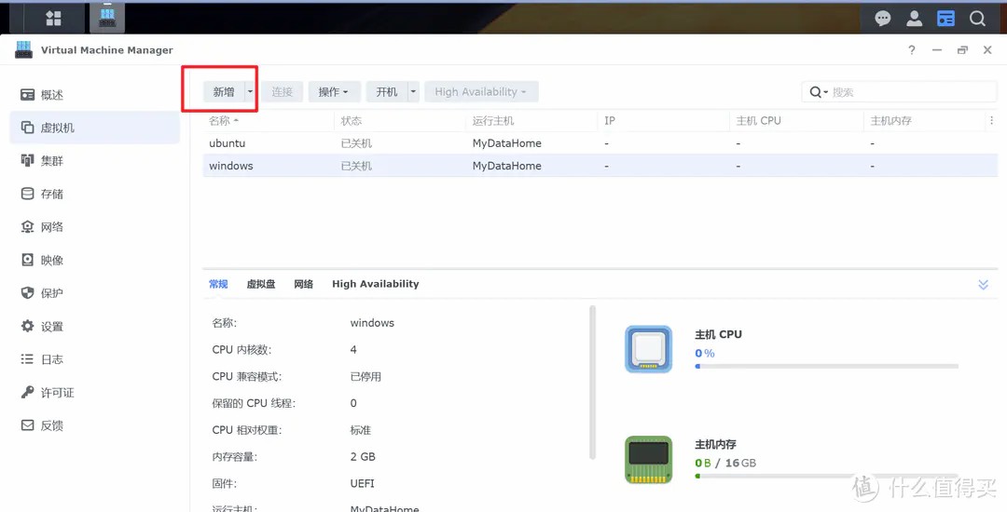This screenshot has height=512, width=1007.
Task: Click the 开机 power on button
Action: [x=386, y=91]
